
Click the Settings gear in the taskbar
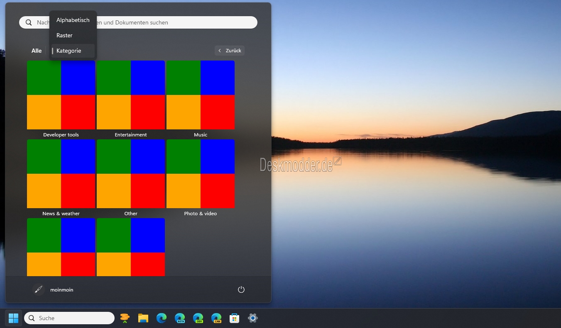253,318
